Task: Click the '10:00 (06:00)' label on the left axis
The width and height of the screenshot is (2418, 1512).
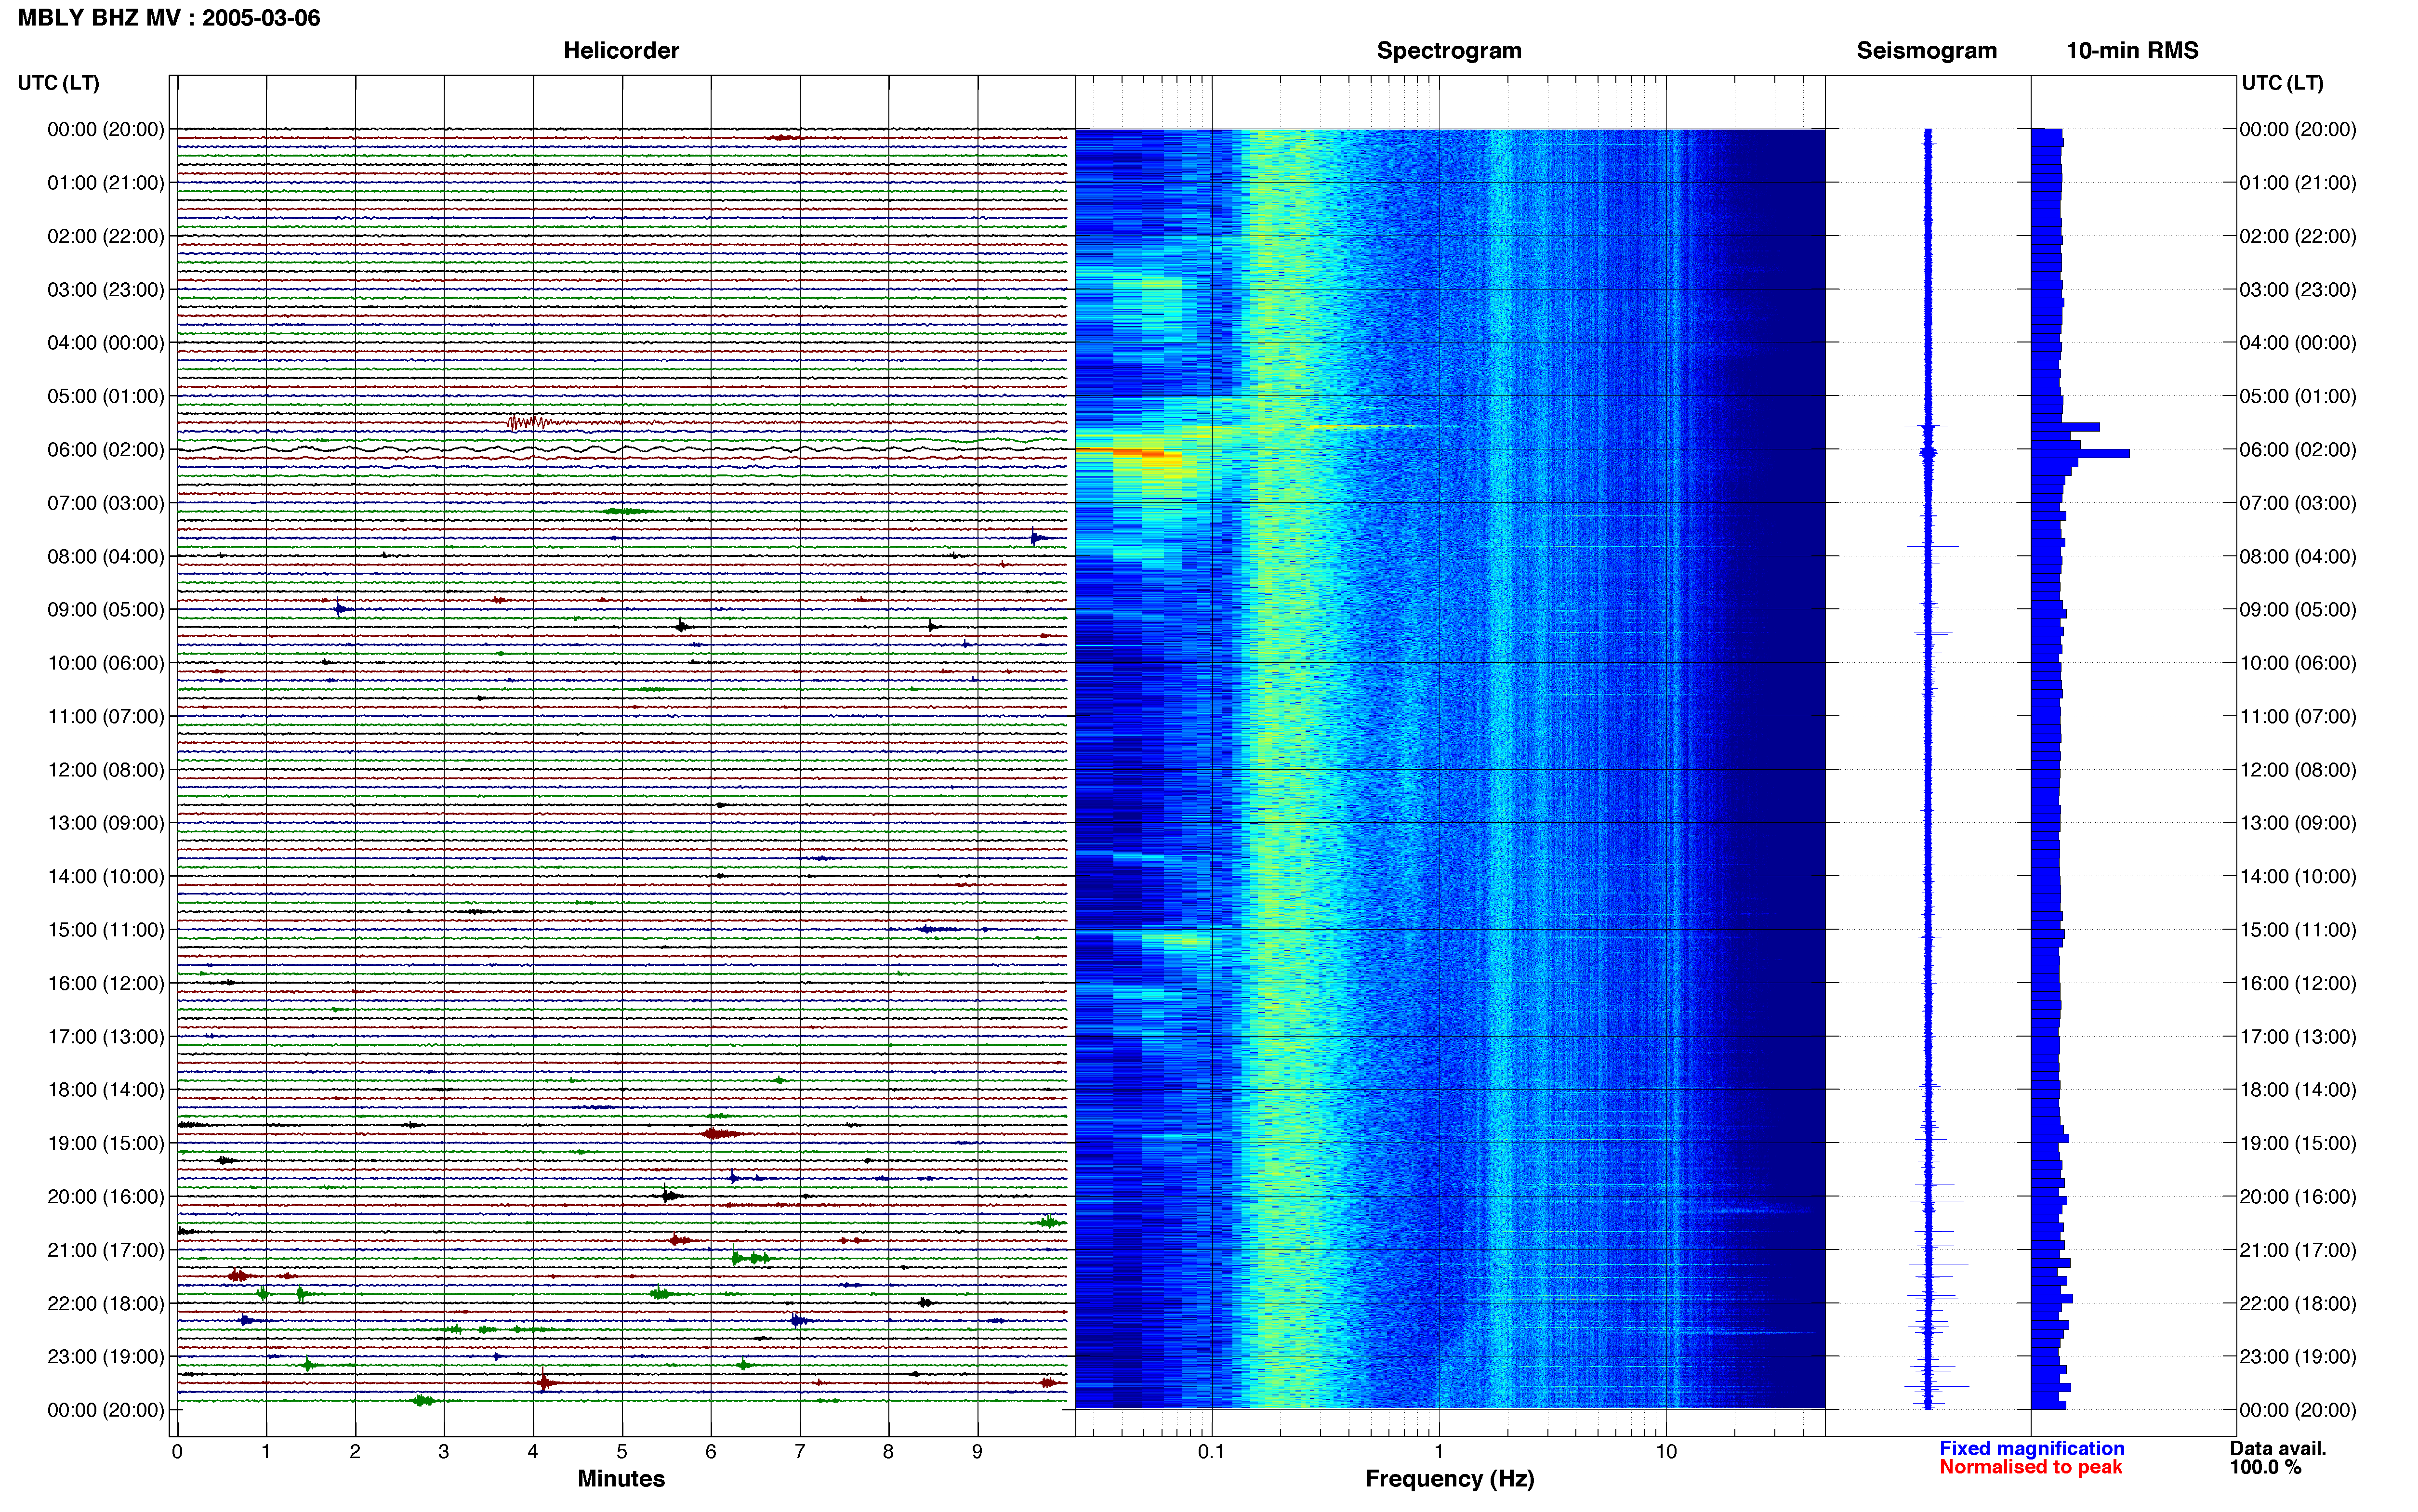Action: (x=106, y=663)
